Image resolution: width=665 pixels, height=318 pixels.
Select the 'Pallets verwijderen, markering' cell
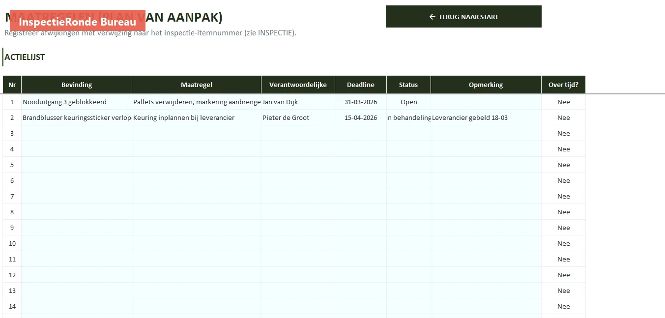[x=197, y=102]
